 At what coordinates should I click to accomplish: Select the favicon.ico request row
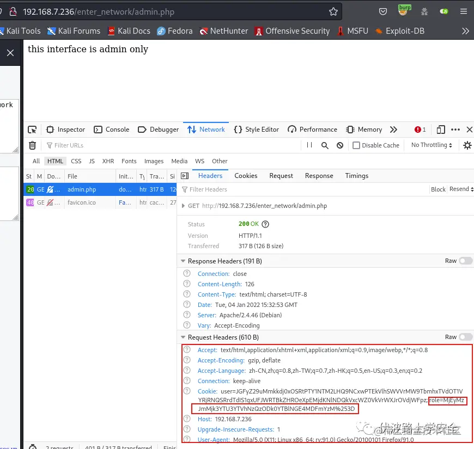click(x=100, y=202)
